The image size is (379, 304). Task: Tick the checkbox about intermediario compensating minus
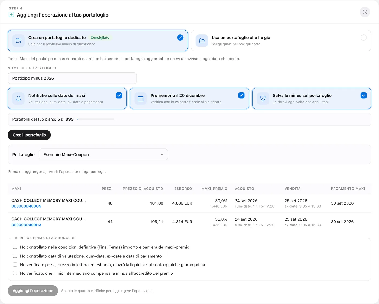(x=15, y=273)
